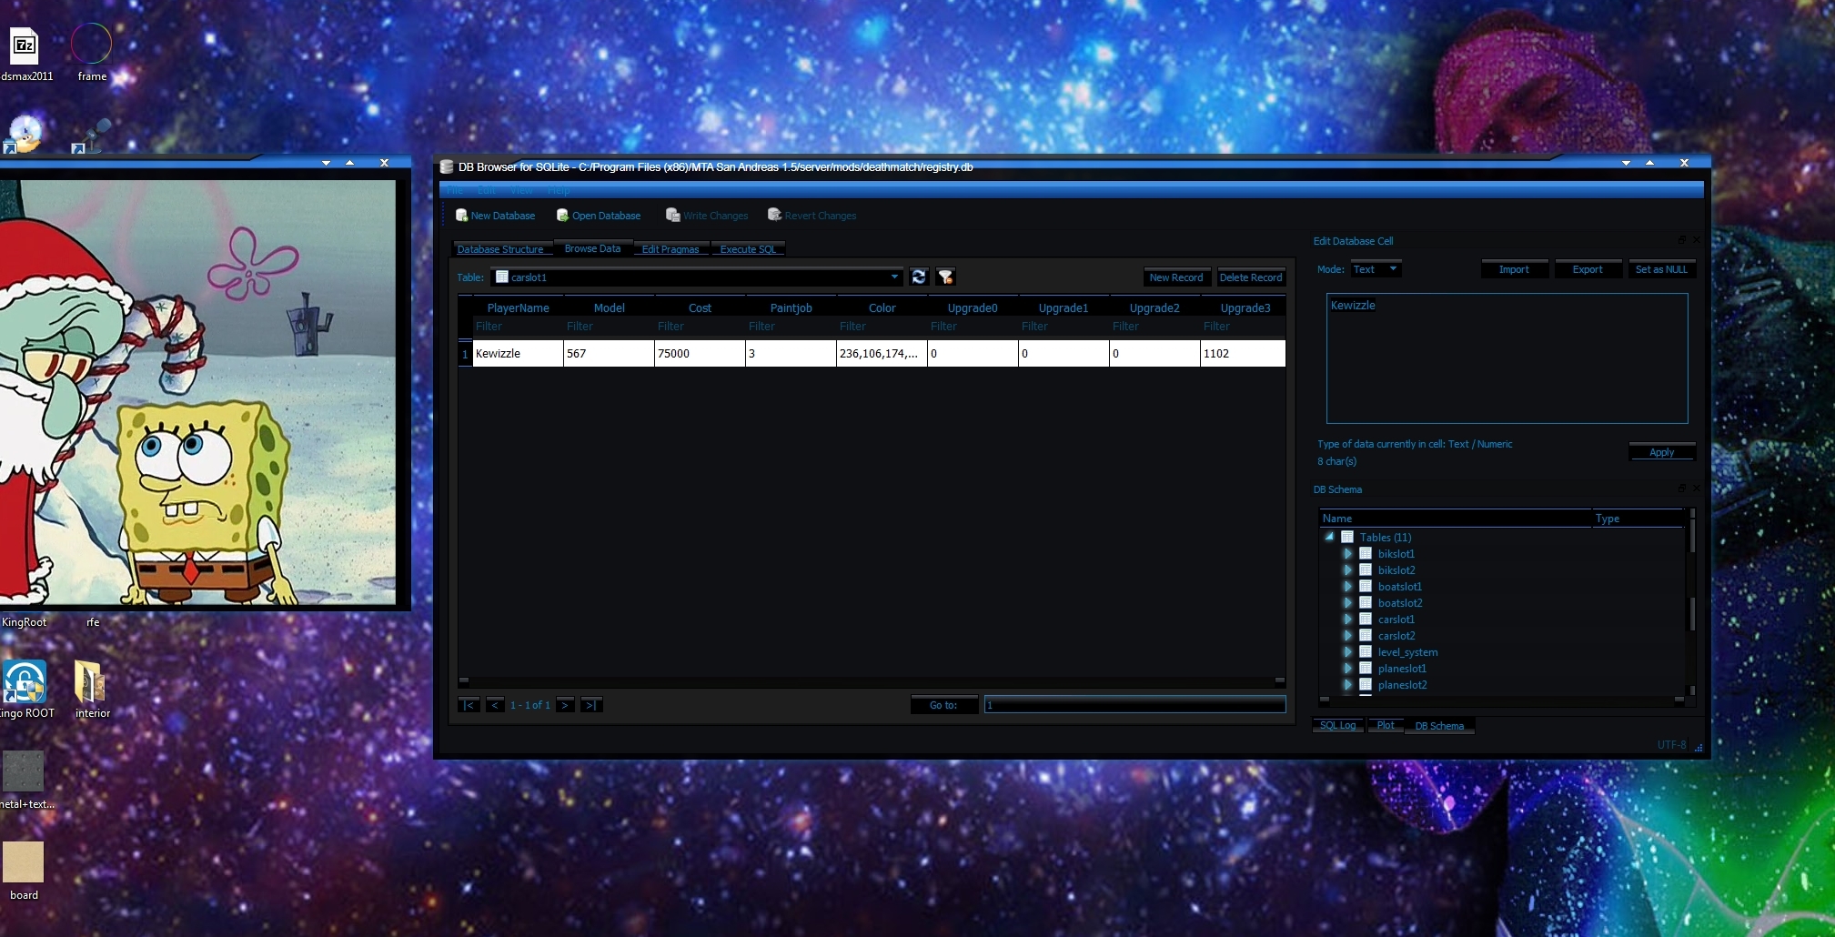Open the frame desktop icon
The image size is (1835, 937).
pos(92,54)
